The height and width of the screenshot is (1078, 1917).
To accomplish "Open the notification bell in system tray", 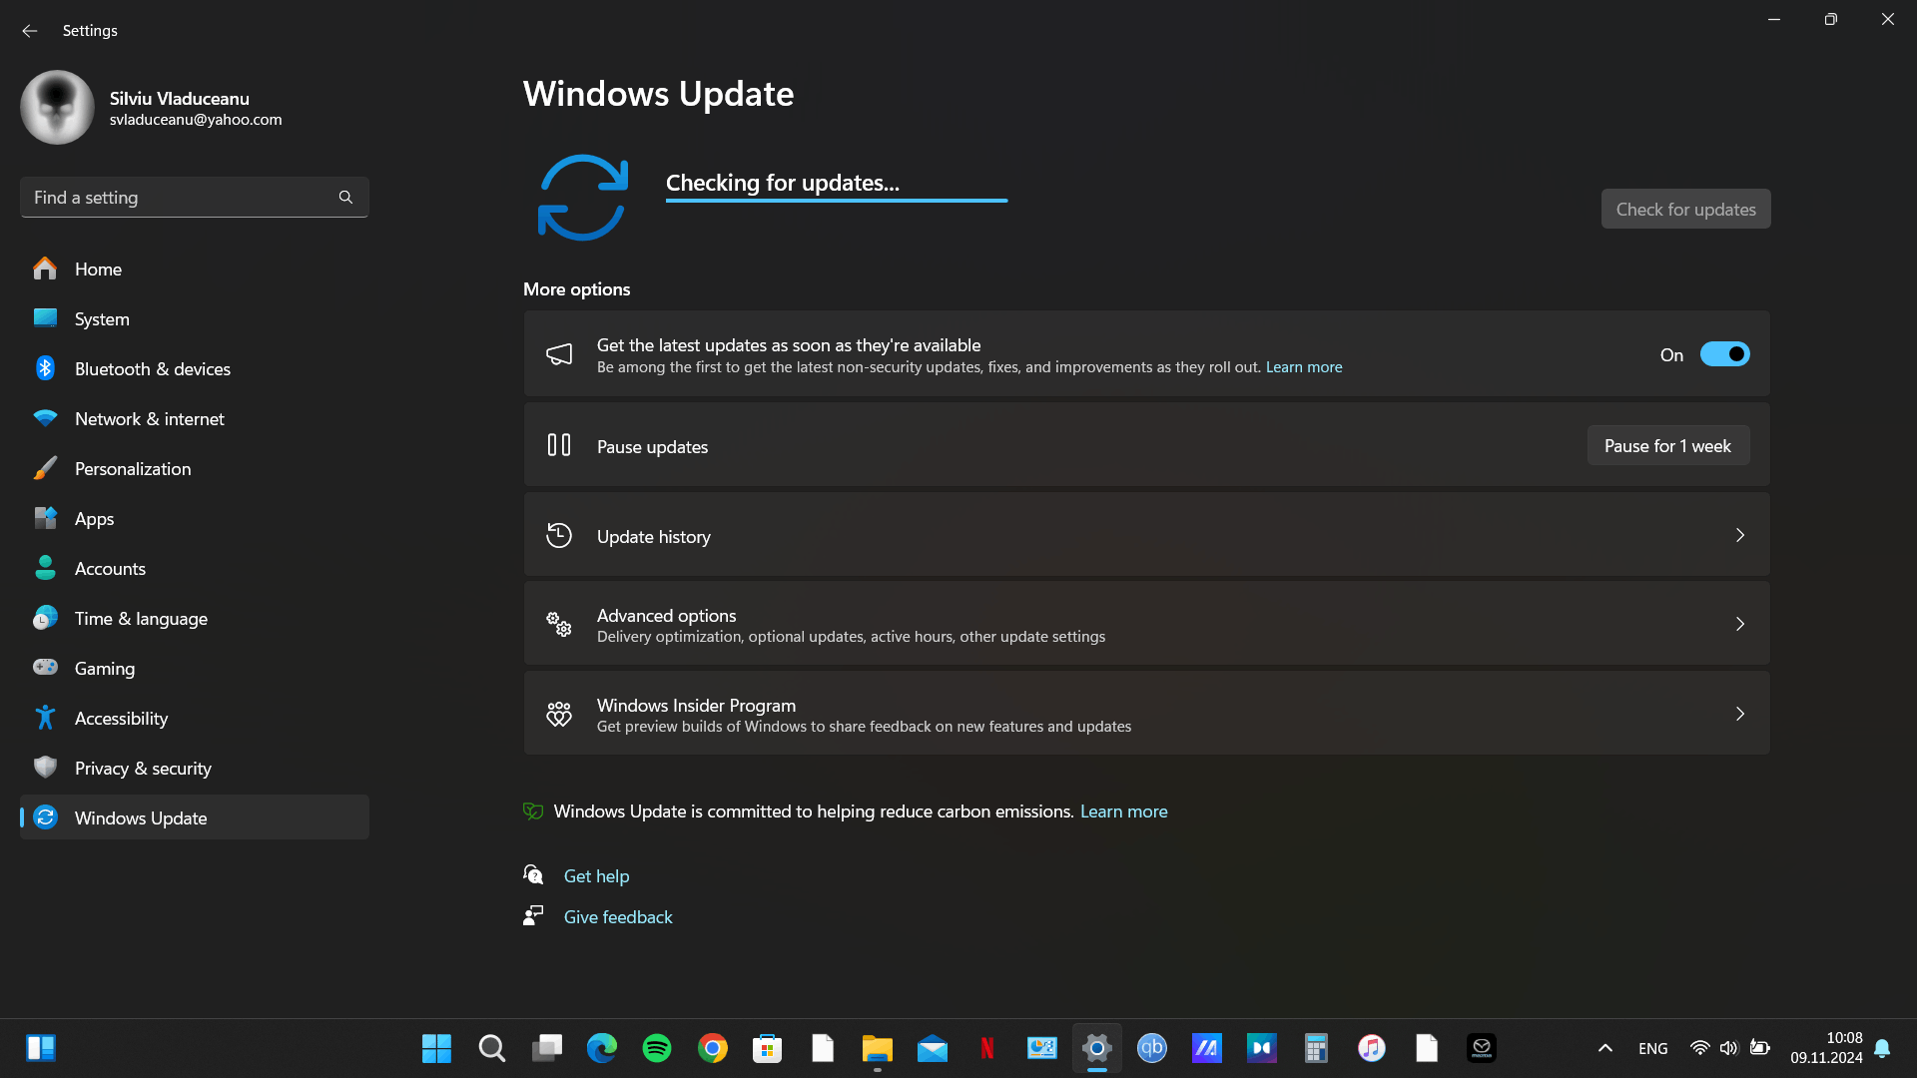I will coord(1882,1048).
